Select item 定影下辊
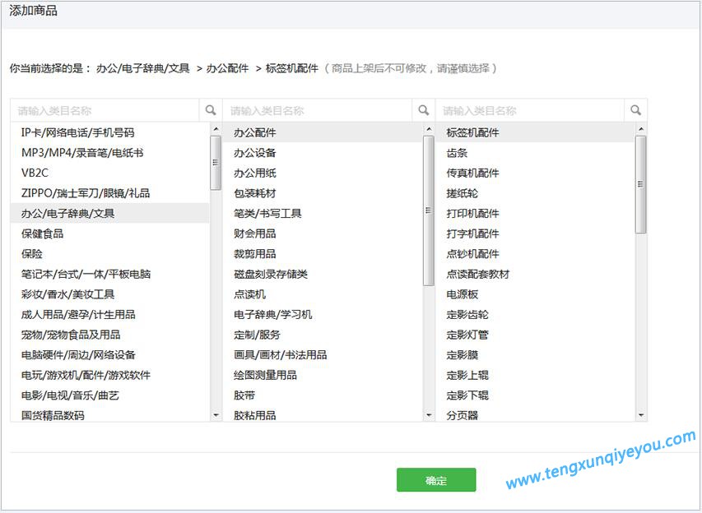Image resolution: width=702 pixels, height=513 pixels. click(x=535, y=395)
